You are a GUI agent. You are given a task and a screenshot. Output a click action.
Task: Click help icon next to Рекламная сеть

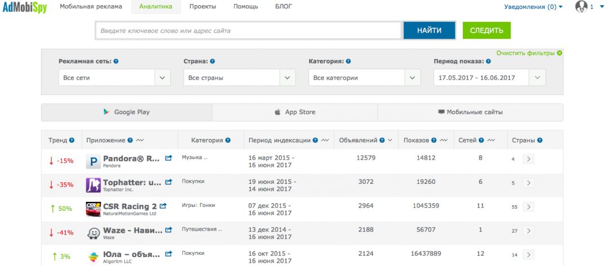(116, 61)
